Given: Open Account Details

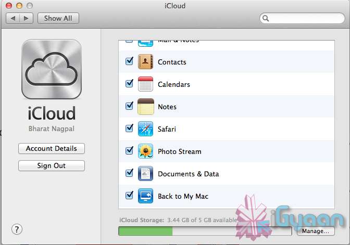Looking at the screenshot, I should pos(52,149).
